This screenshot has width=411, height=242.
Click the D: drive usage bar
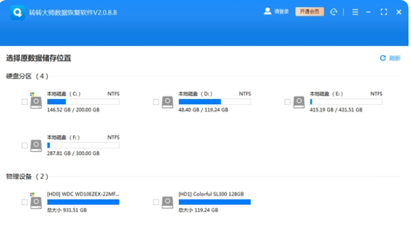[x=215, y=102]
